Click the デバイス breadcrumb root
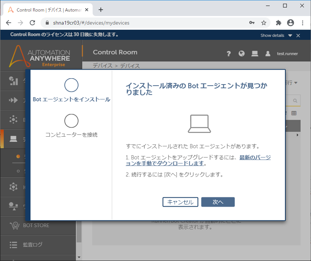The width and height of the screenshot is (311, 261). tap(102, 66)
